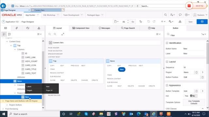Click the Undo arrow icon
The height and width of the screenshot is (117, 209).
click(x=149, y=21)
